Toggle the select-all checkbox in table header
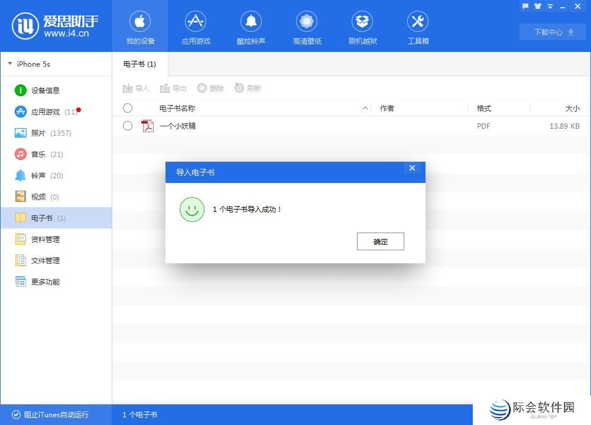This screenshot has height=425, width=591. pos(128,108)
